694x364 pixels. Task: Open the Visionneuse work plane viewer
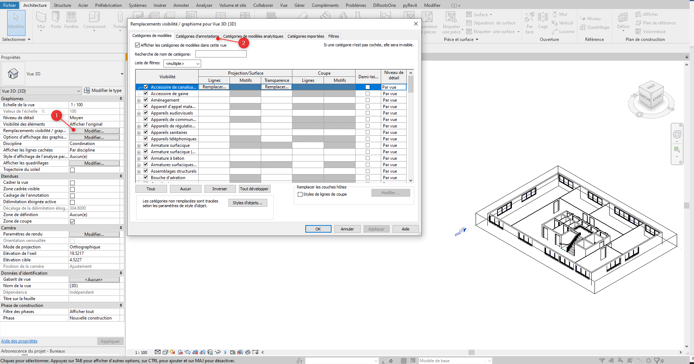click(x=651, y=32)
